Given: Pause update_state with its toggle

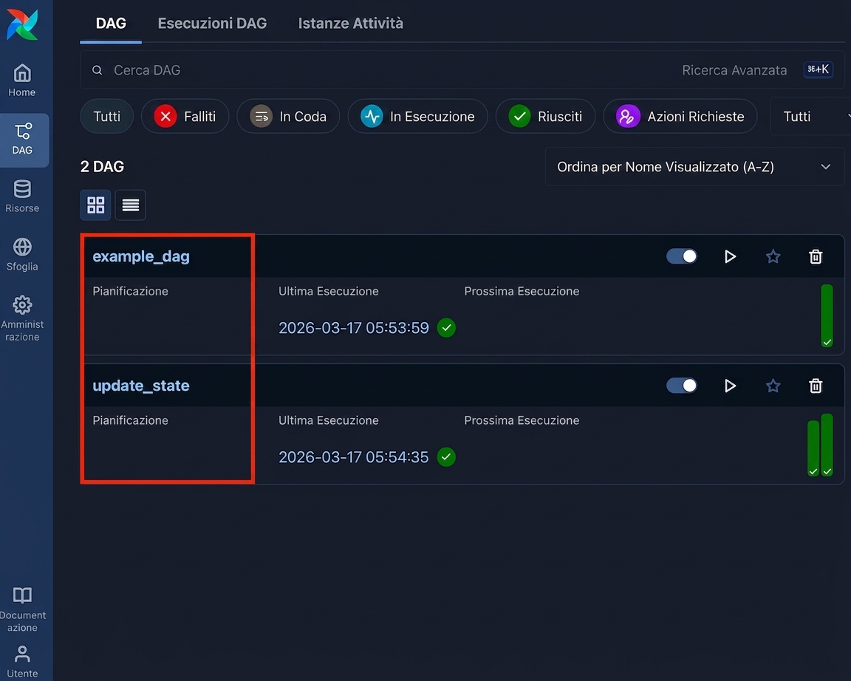Looking at the screenshot, I should [x=682, y=386].
